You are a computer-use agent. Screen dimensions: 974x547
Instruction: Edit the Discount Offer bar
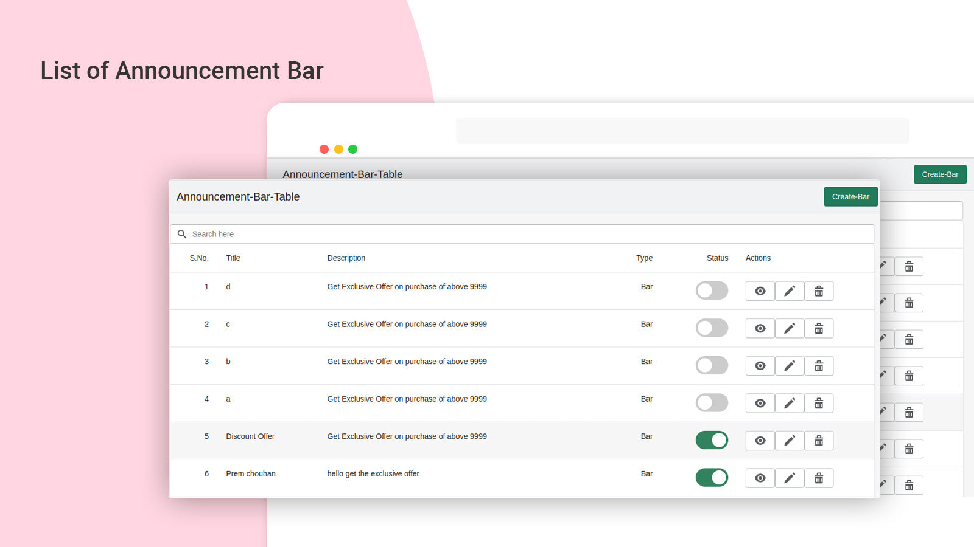click(789, 441)
